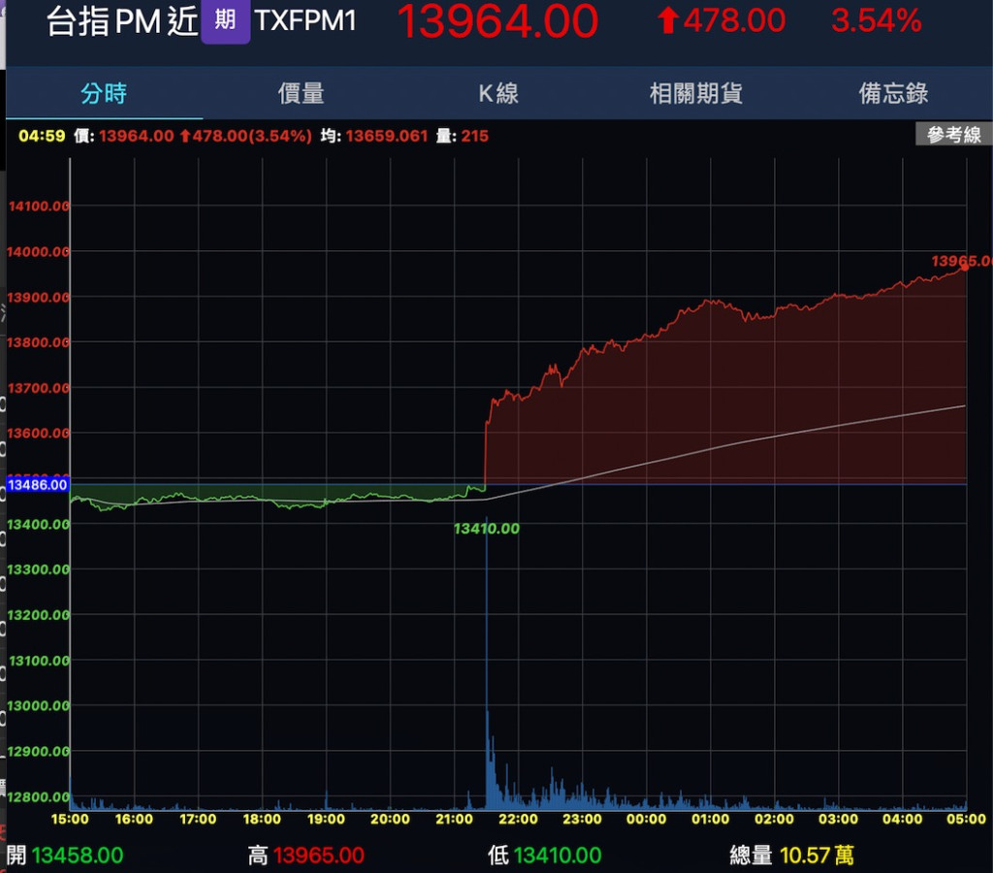Click the 15:00 time axis label
The image size is (993, 873).
pyautogui.click(x=70, y=819)
